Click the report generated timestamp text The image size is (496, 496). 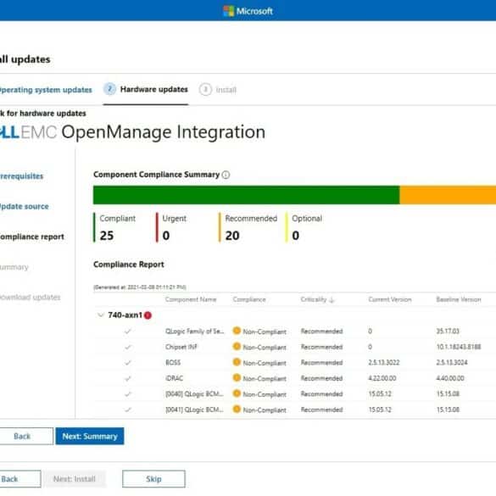pyautogui.click(x=140, y=287)
